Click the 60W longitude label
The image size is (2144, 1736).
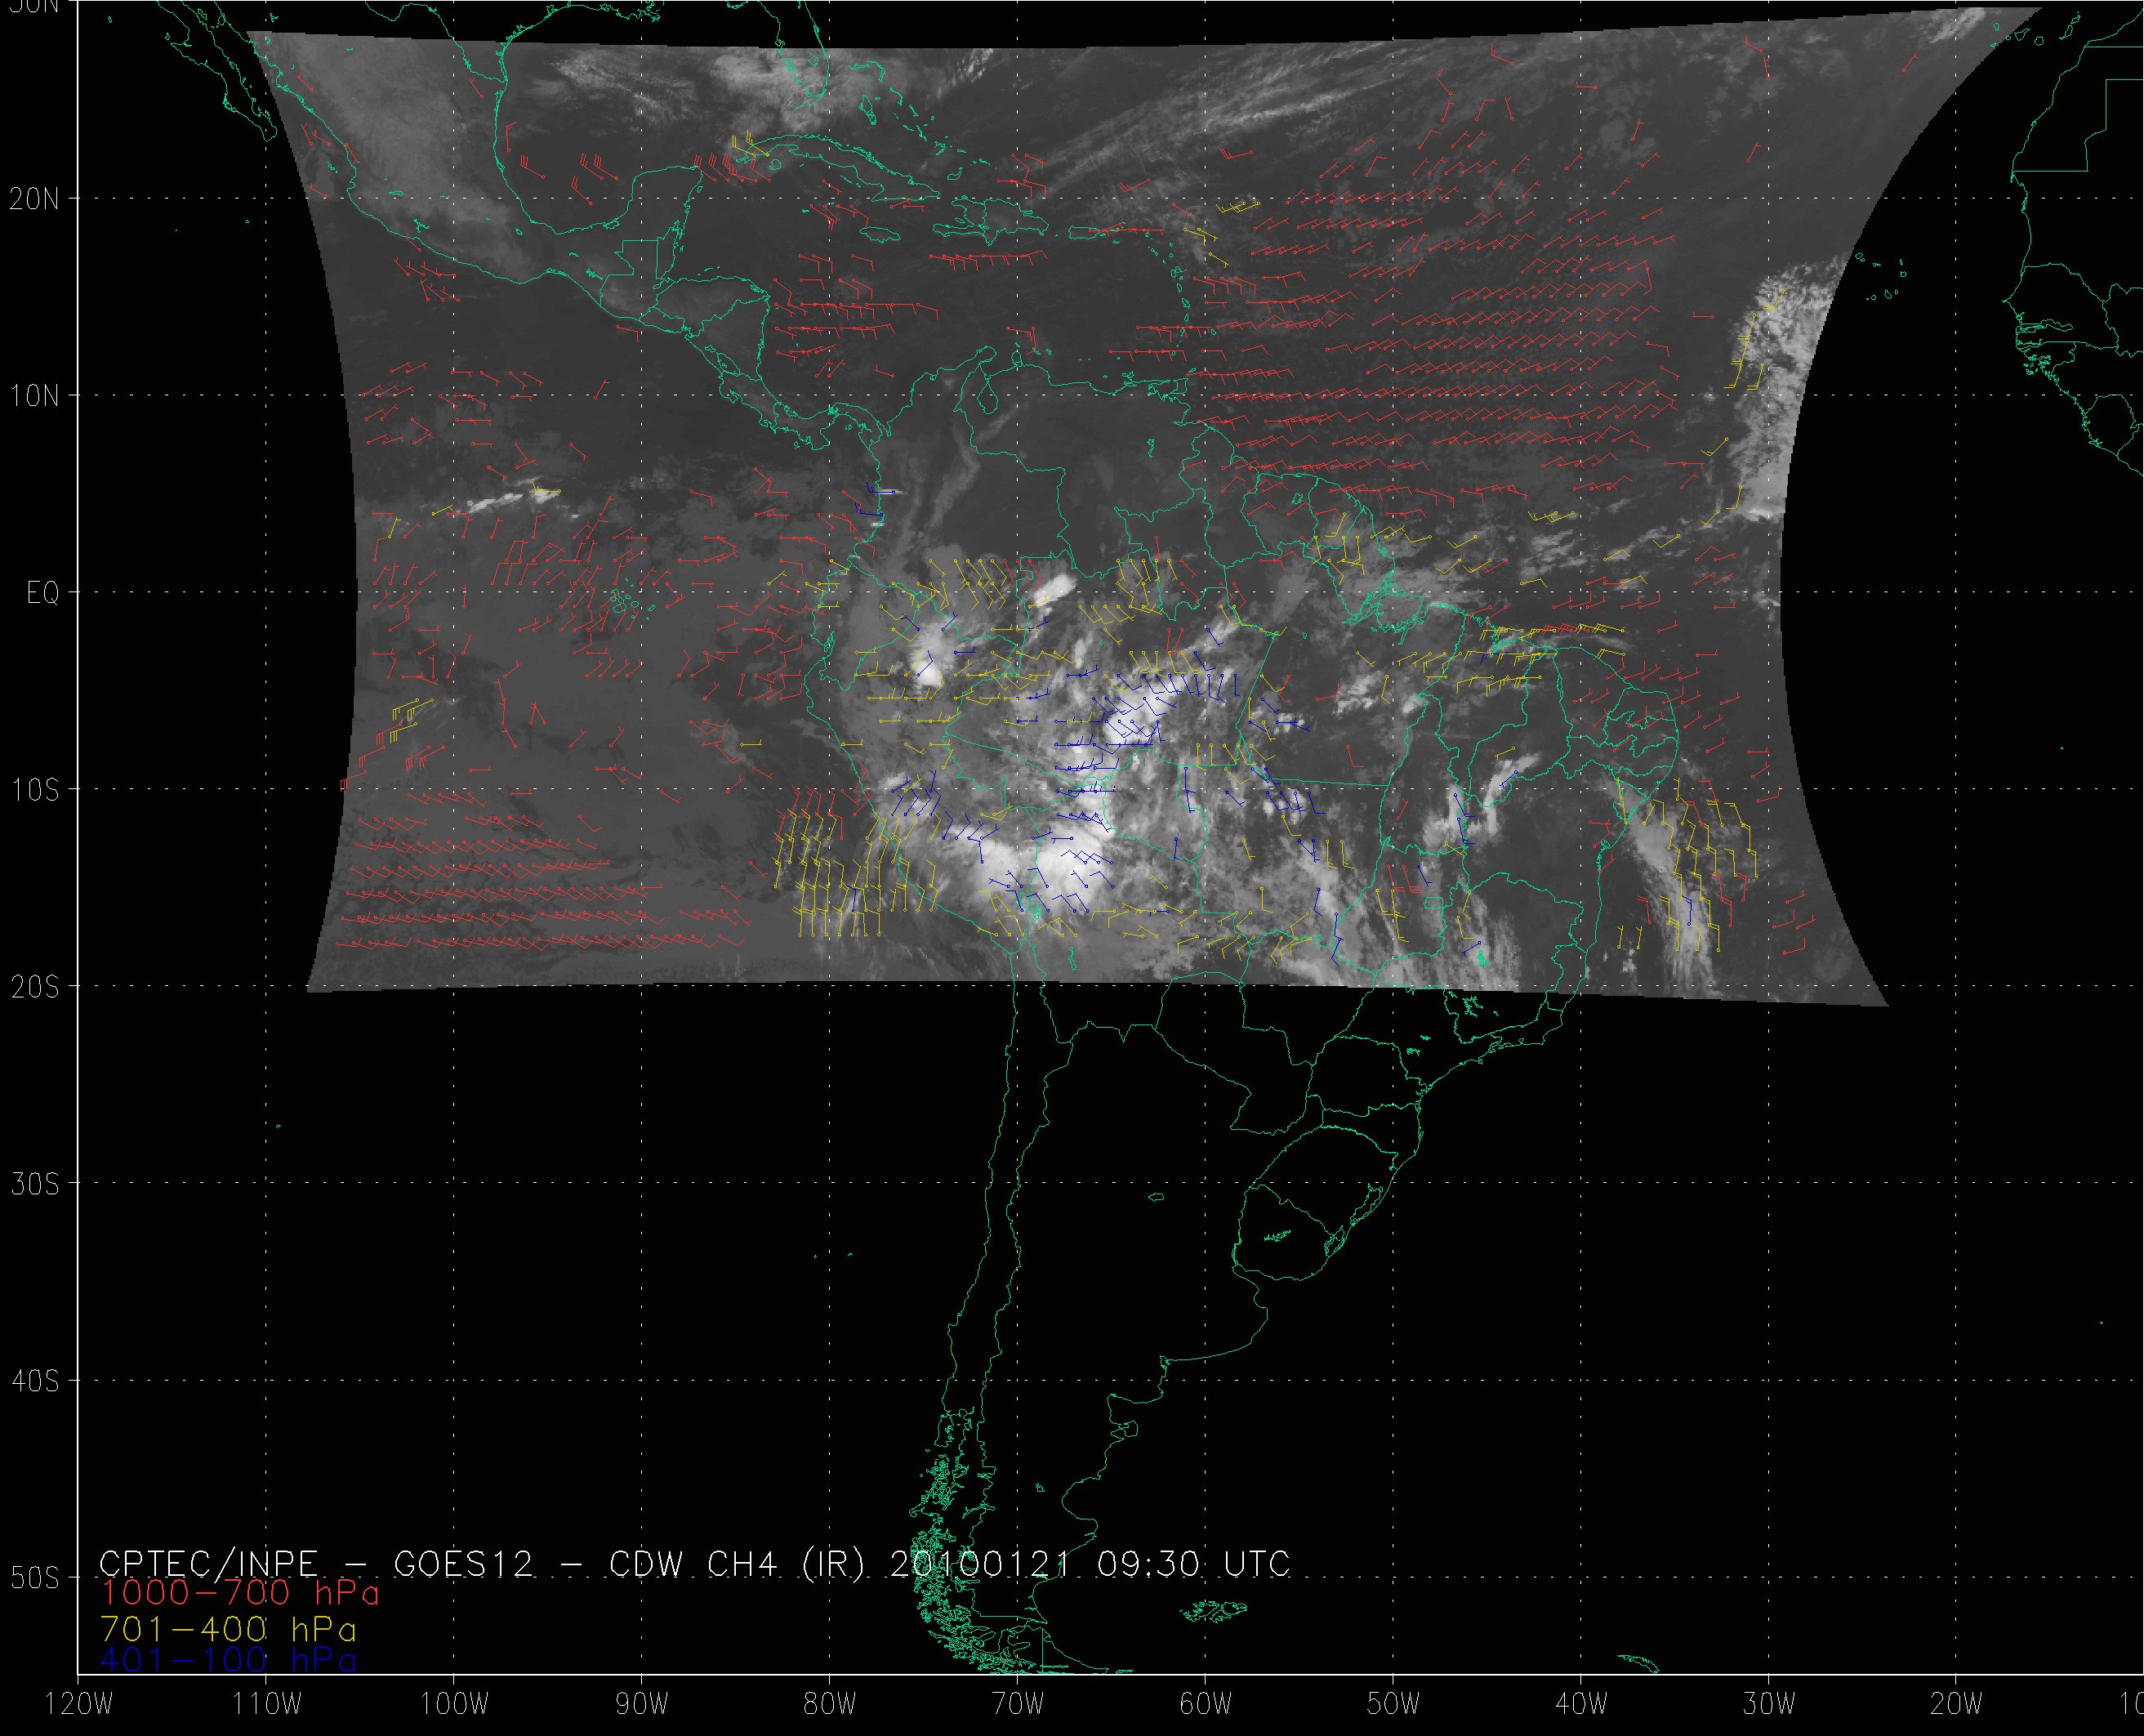[x=1206, y=1704]
